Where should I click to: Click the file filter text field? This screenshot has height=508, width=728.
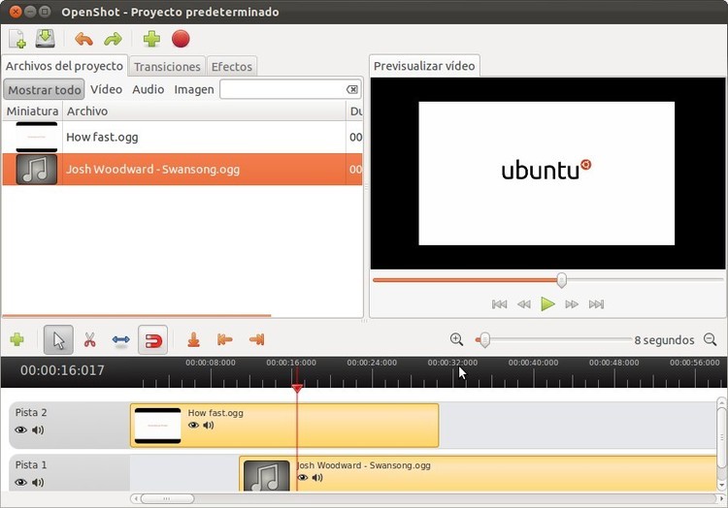290,89
